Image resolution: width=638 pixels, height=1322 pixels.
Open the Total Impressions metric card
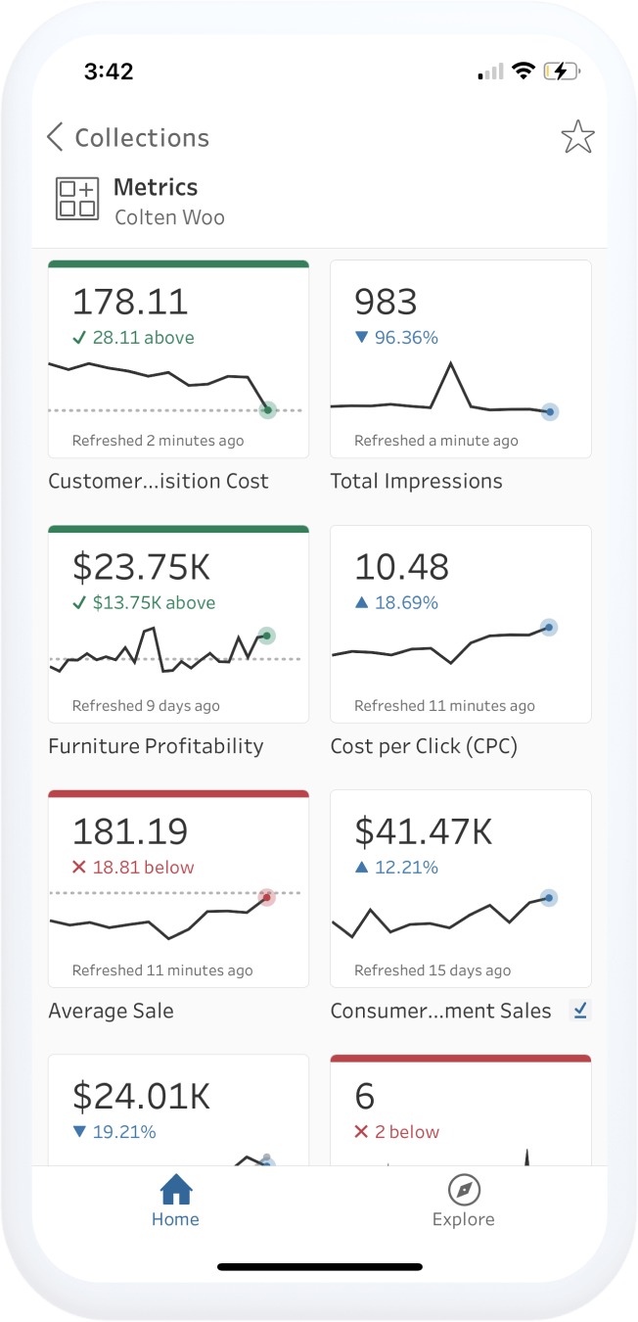pyautogui.click(x=461, y=359)
